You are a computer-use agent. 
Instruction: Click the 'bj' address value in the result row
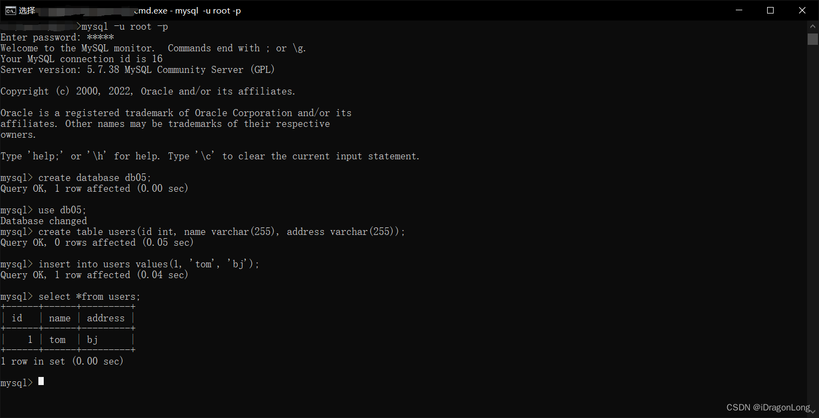[92, 340]
